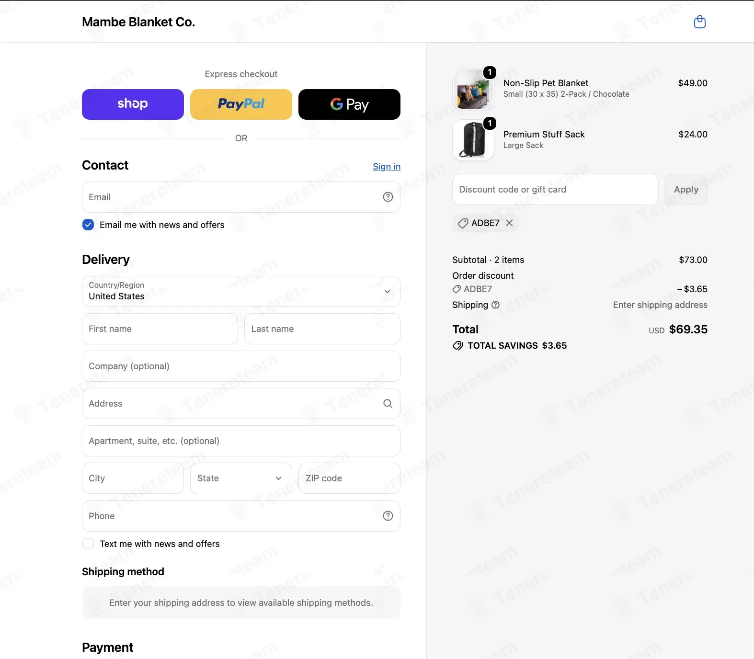The height and width of the screenshot is (659, 754).
Task: Remove the ADBE7 discount code
Action: pos(509,223)
